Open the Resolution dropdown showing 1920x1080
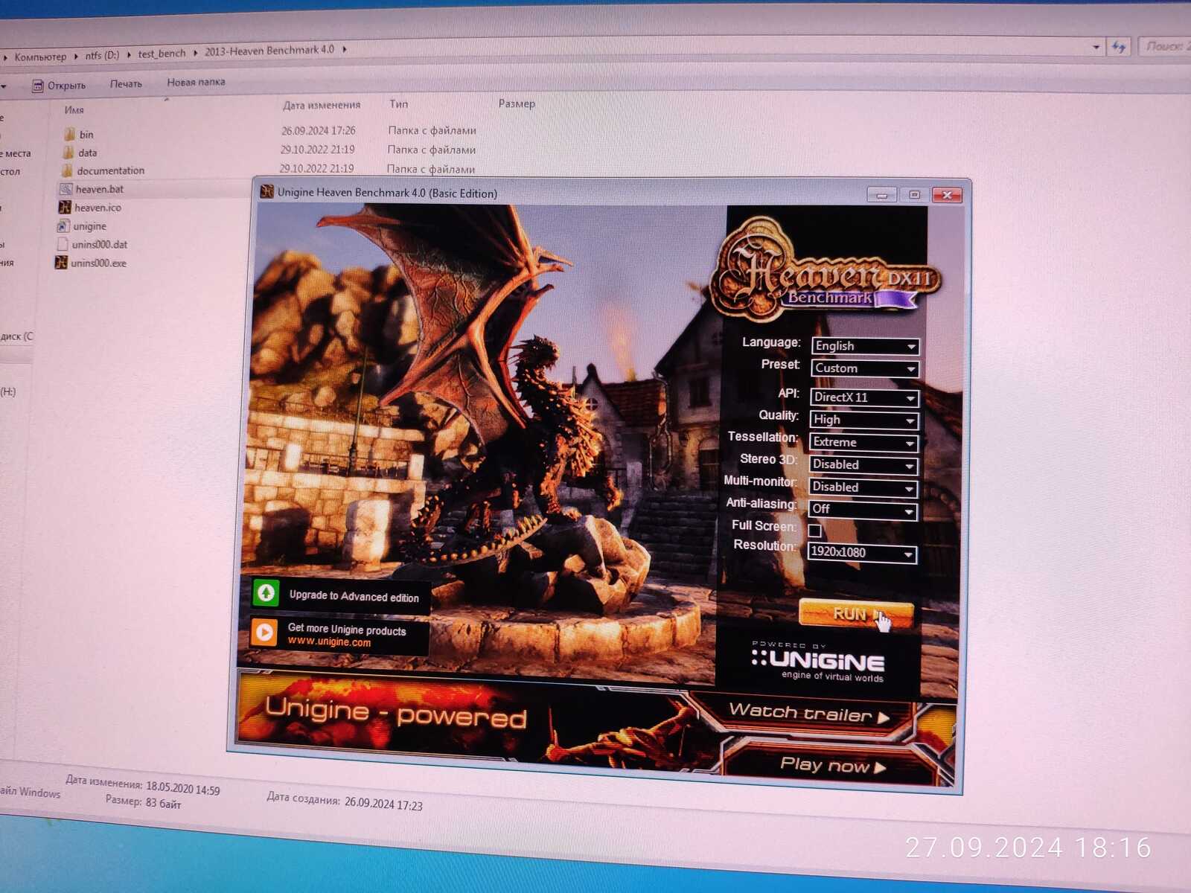 pyautogui.click(x=862, y=553)
